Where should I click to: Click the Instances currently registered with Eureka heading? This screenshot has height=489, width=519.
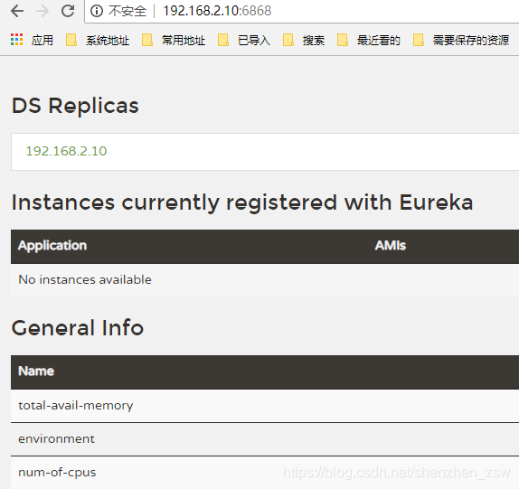[x=242, y=202]
